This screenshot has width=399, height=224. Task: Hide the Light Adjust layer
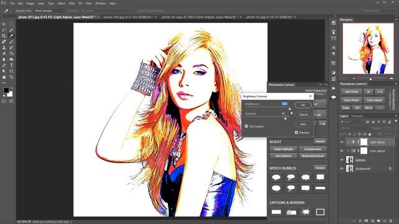click(342, 142)
